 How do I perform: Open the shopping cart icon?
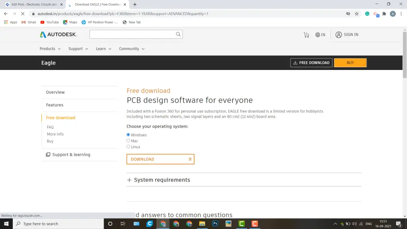(306, 35)
